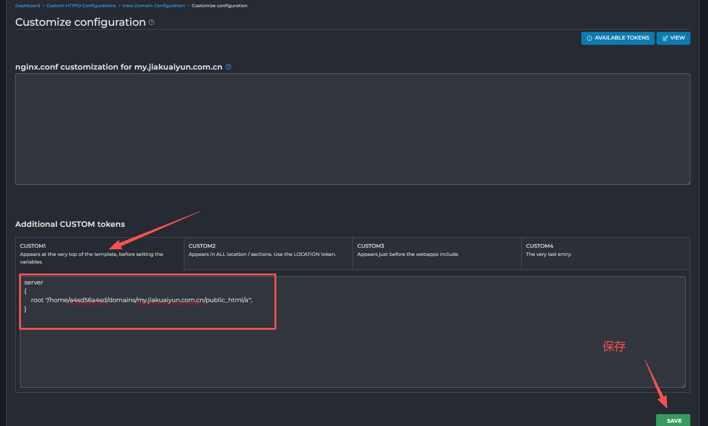Image resolution: width=708 pixels, height=426 pixels.
Task: Click the current Customize configuration breadcrumb item
Action: [x=219, y=6]
